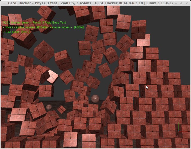Click the GLSL Hacker PhysX 3 test title text
Viewport: 191px width, 149px height.
tap(90, 3)
